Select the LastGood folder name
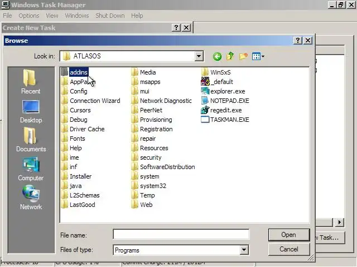 (x=83, y=205)
